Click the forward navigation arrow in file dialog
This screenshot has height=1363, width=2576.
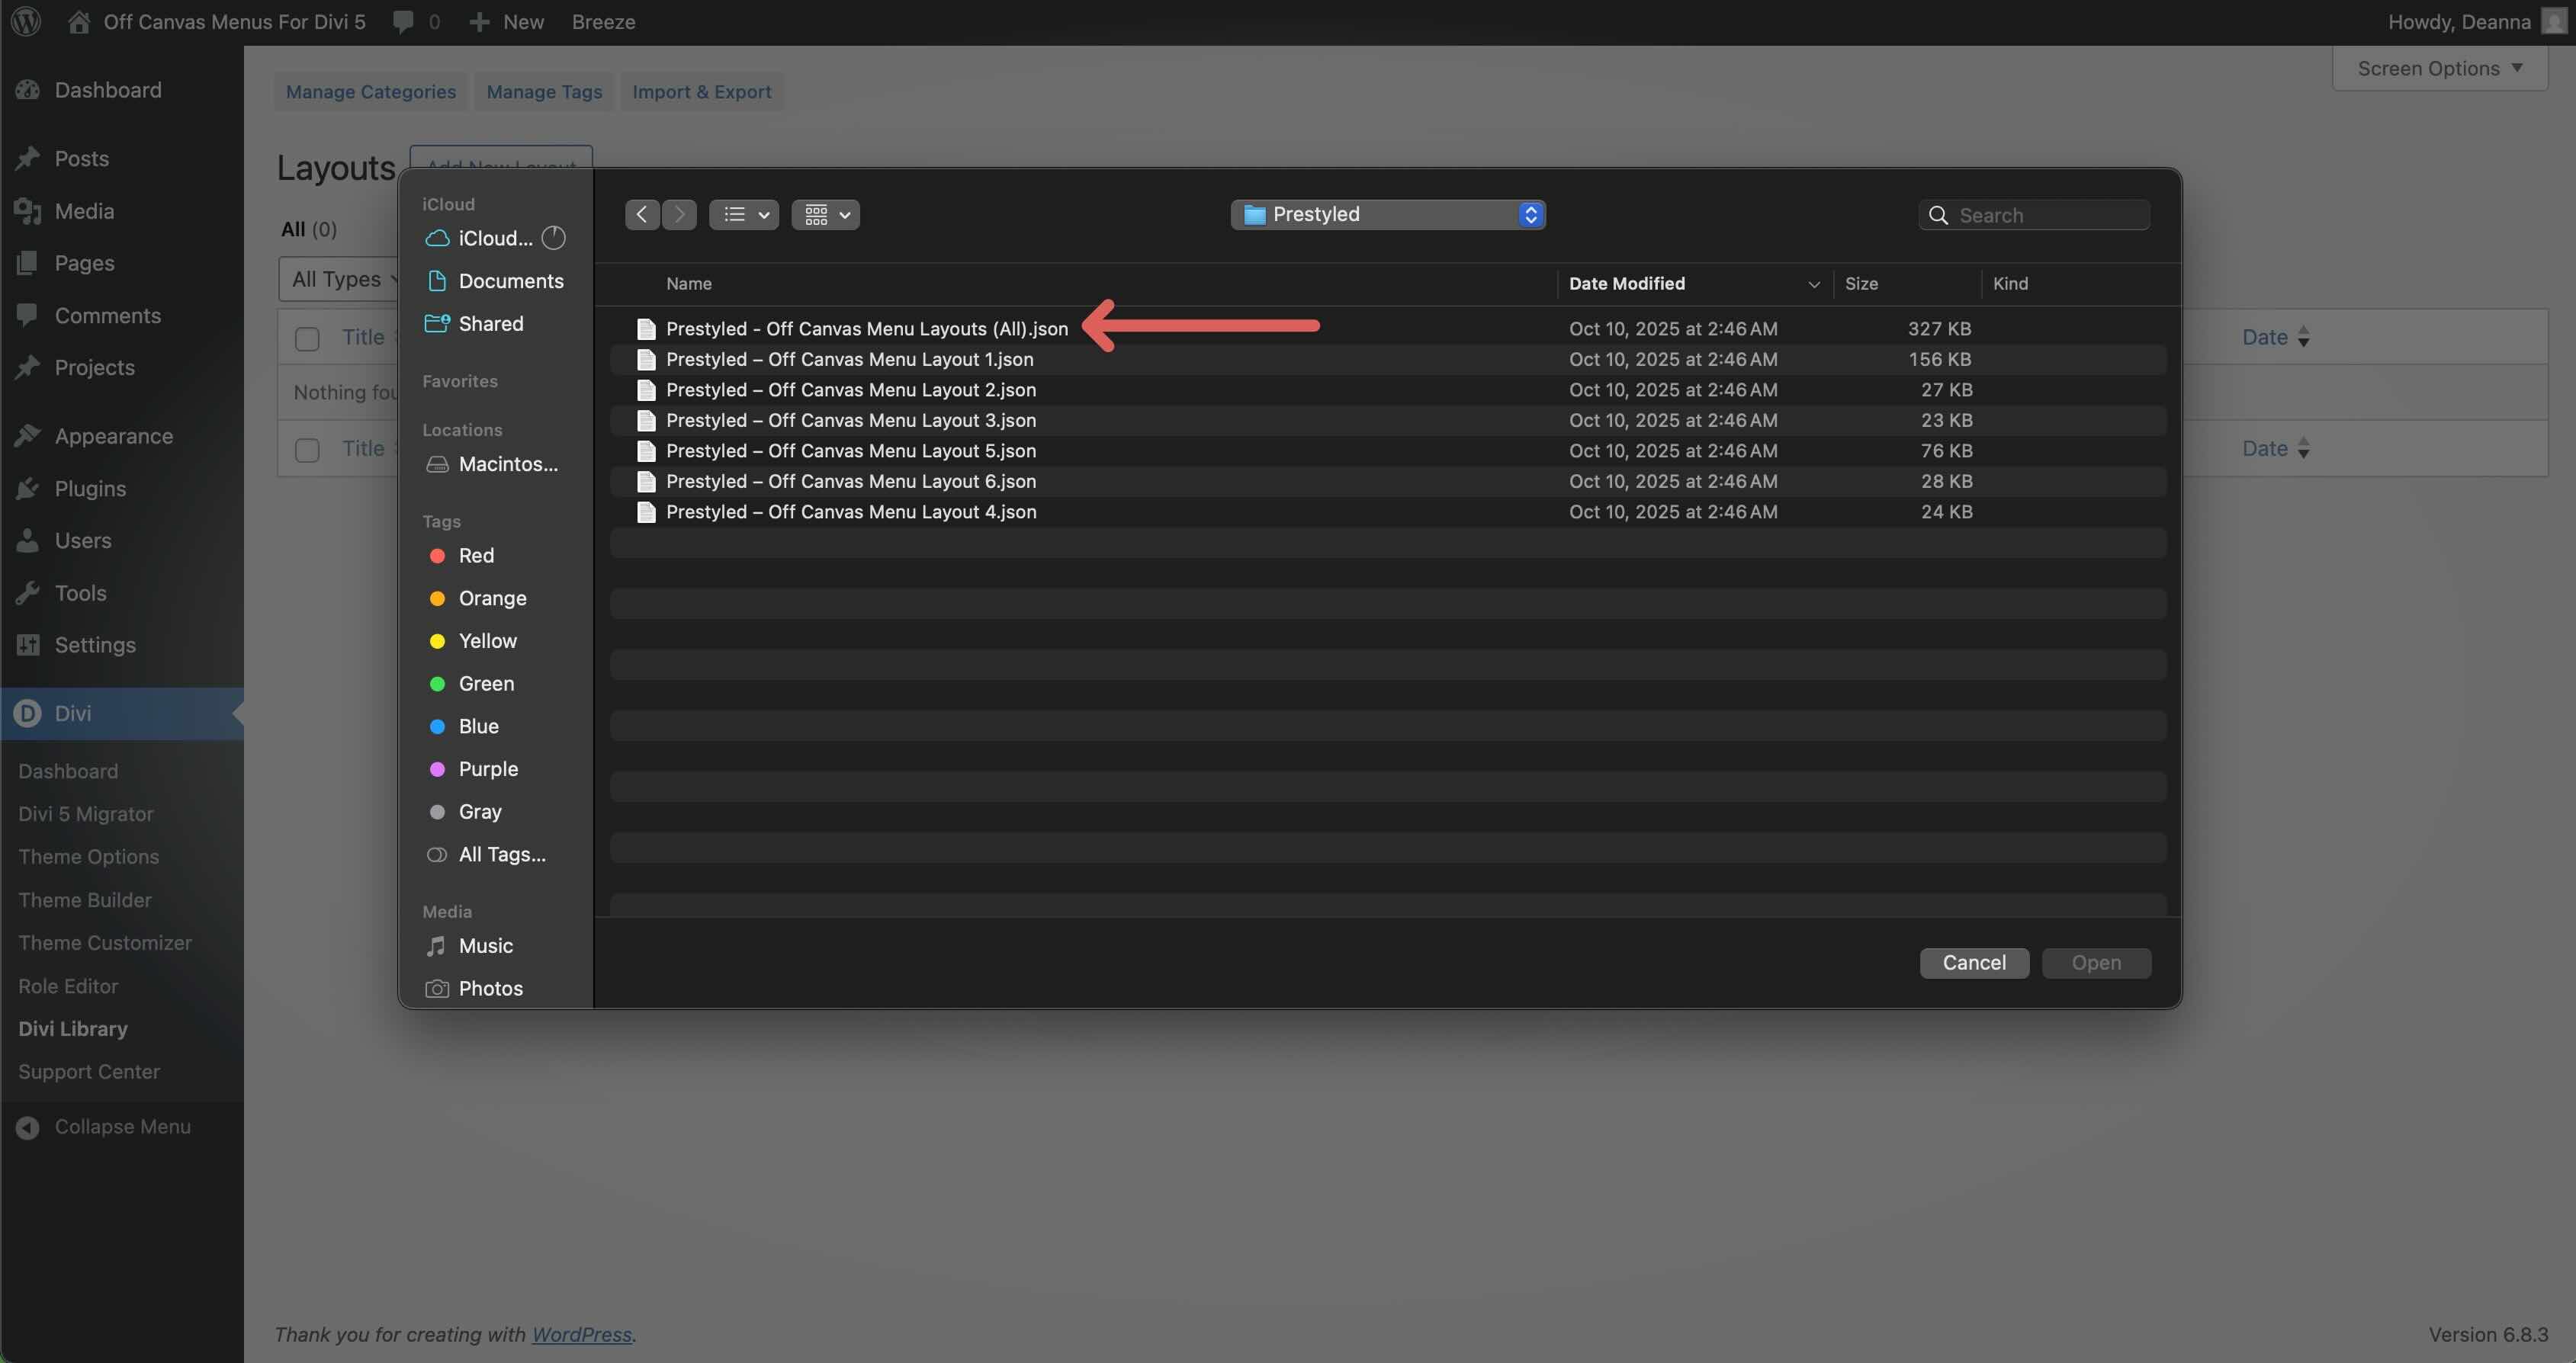point(680,214)
